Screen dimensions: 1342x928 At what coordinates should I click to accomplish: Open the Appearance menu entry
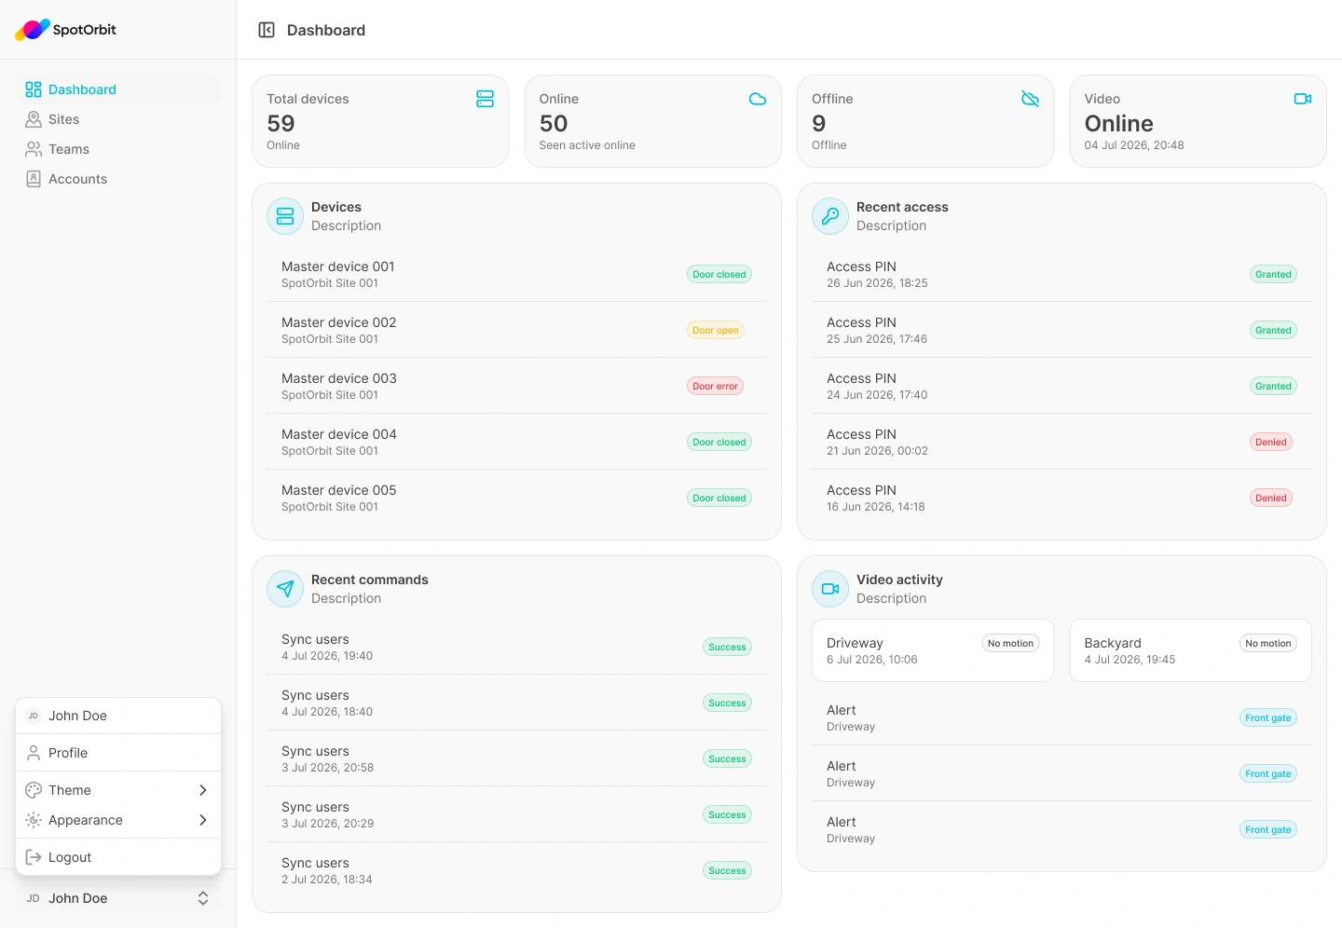coord(118,820)
